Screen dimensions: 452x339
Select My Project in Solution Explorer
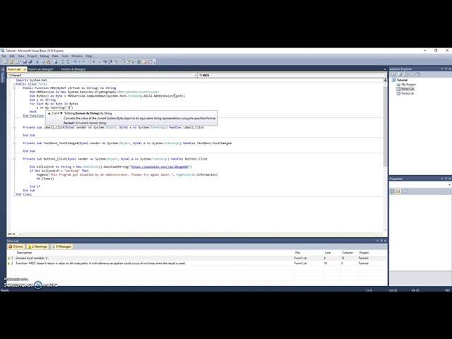(408, 85)
